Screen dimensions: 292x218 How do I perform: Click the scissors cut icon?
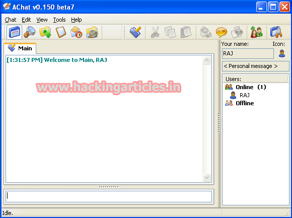tap(155, 32)
